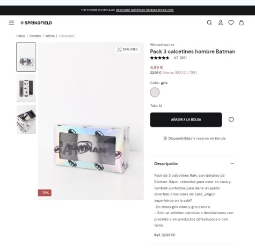Collapse the Descripción section

(x=232, y=163)
